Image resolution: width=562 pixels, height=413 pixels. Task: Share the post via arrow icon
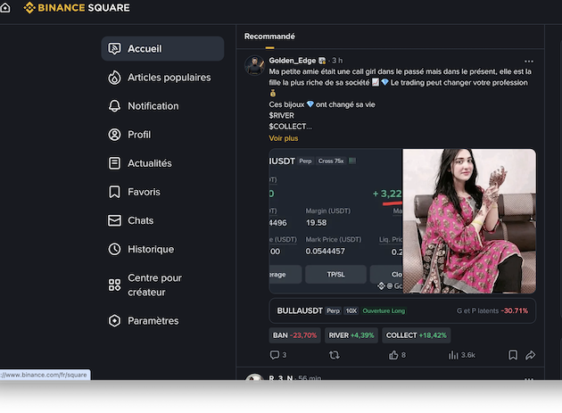tap(530, 355)
